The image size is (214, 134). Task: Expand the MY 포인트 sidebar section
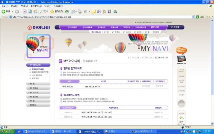coord(38,97)
